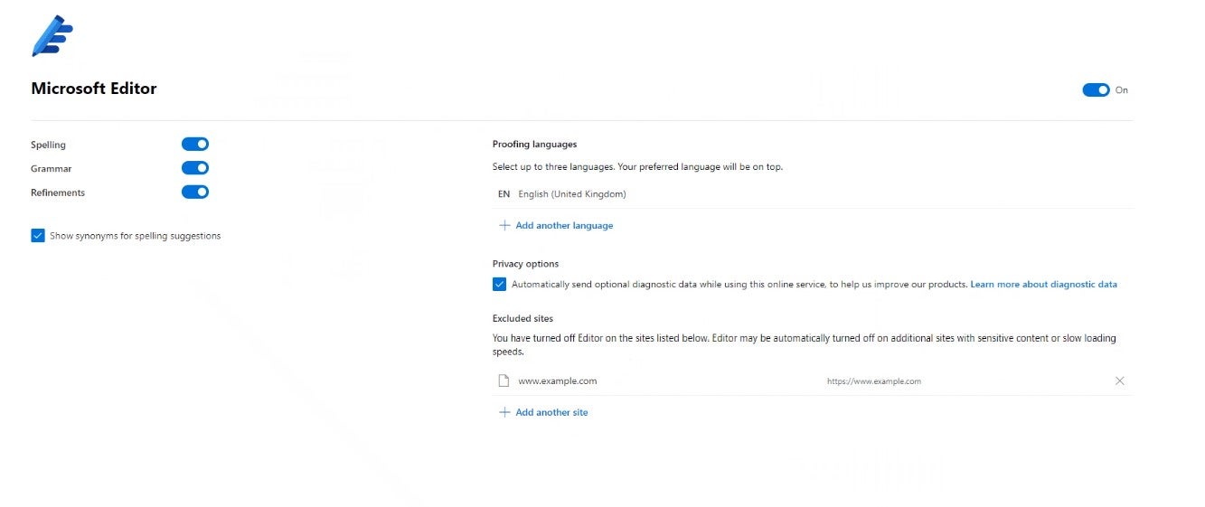The image size is (1205, 507).
Task: Click the EN language code badge
Action: point(504,194)
